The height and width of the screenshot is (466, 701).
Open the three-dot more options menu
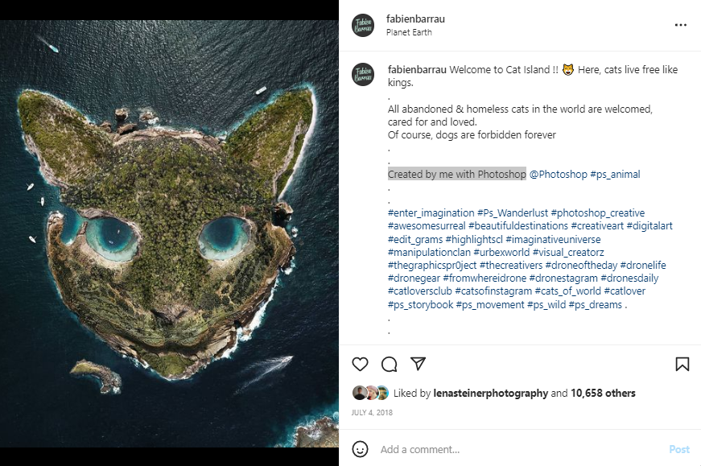(681, 25)
